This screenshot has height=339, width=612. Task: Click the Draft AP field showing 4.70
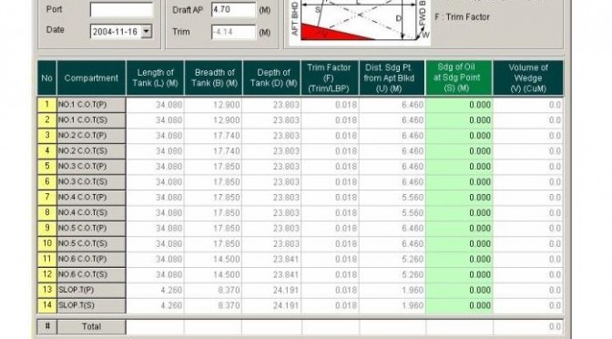pos(233,10)
